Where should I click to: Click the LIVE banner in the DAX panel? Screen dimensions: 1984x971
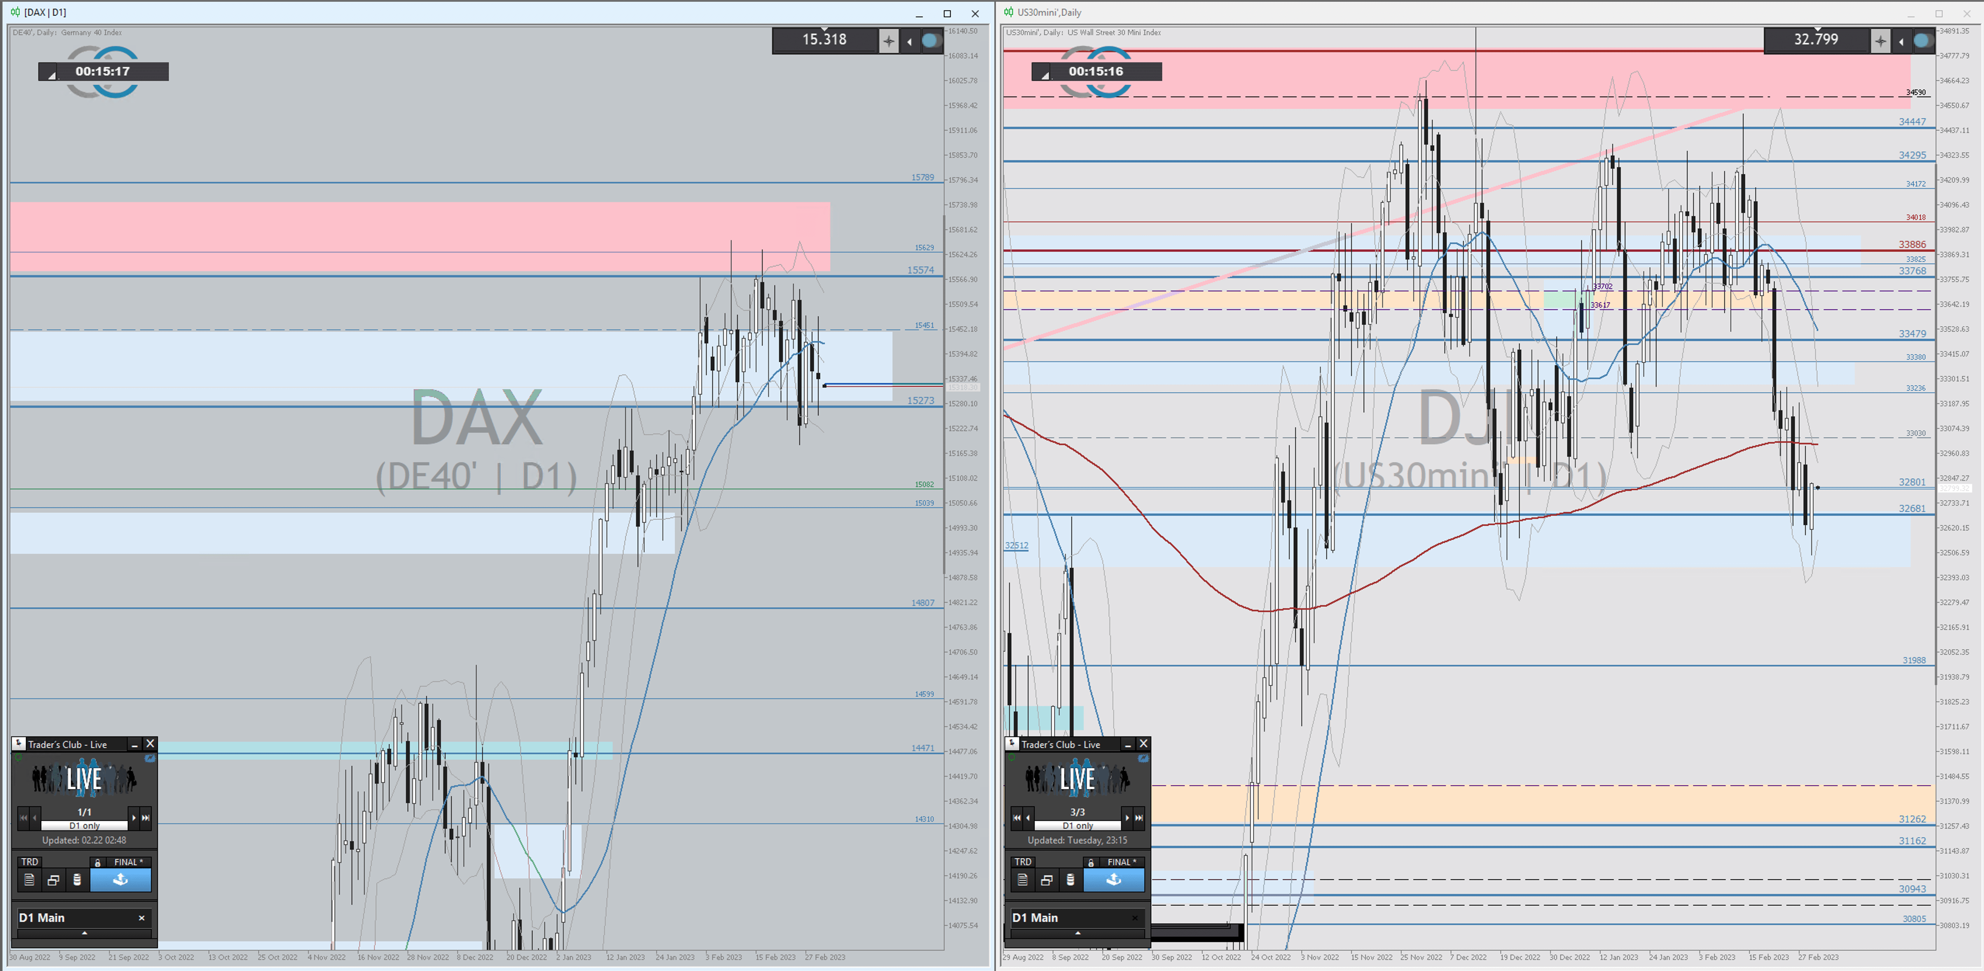pos(84,779)
